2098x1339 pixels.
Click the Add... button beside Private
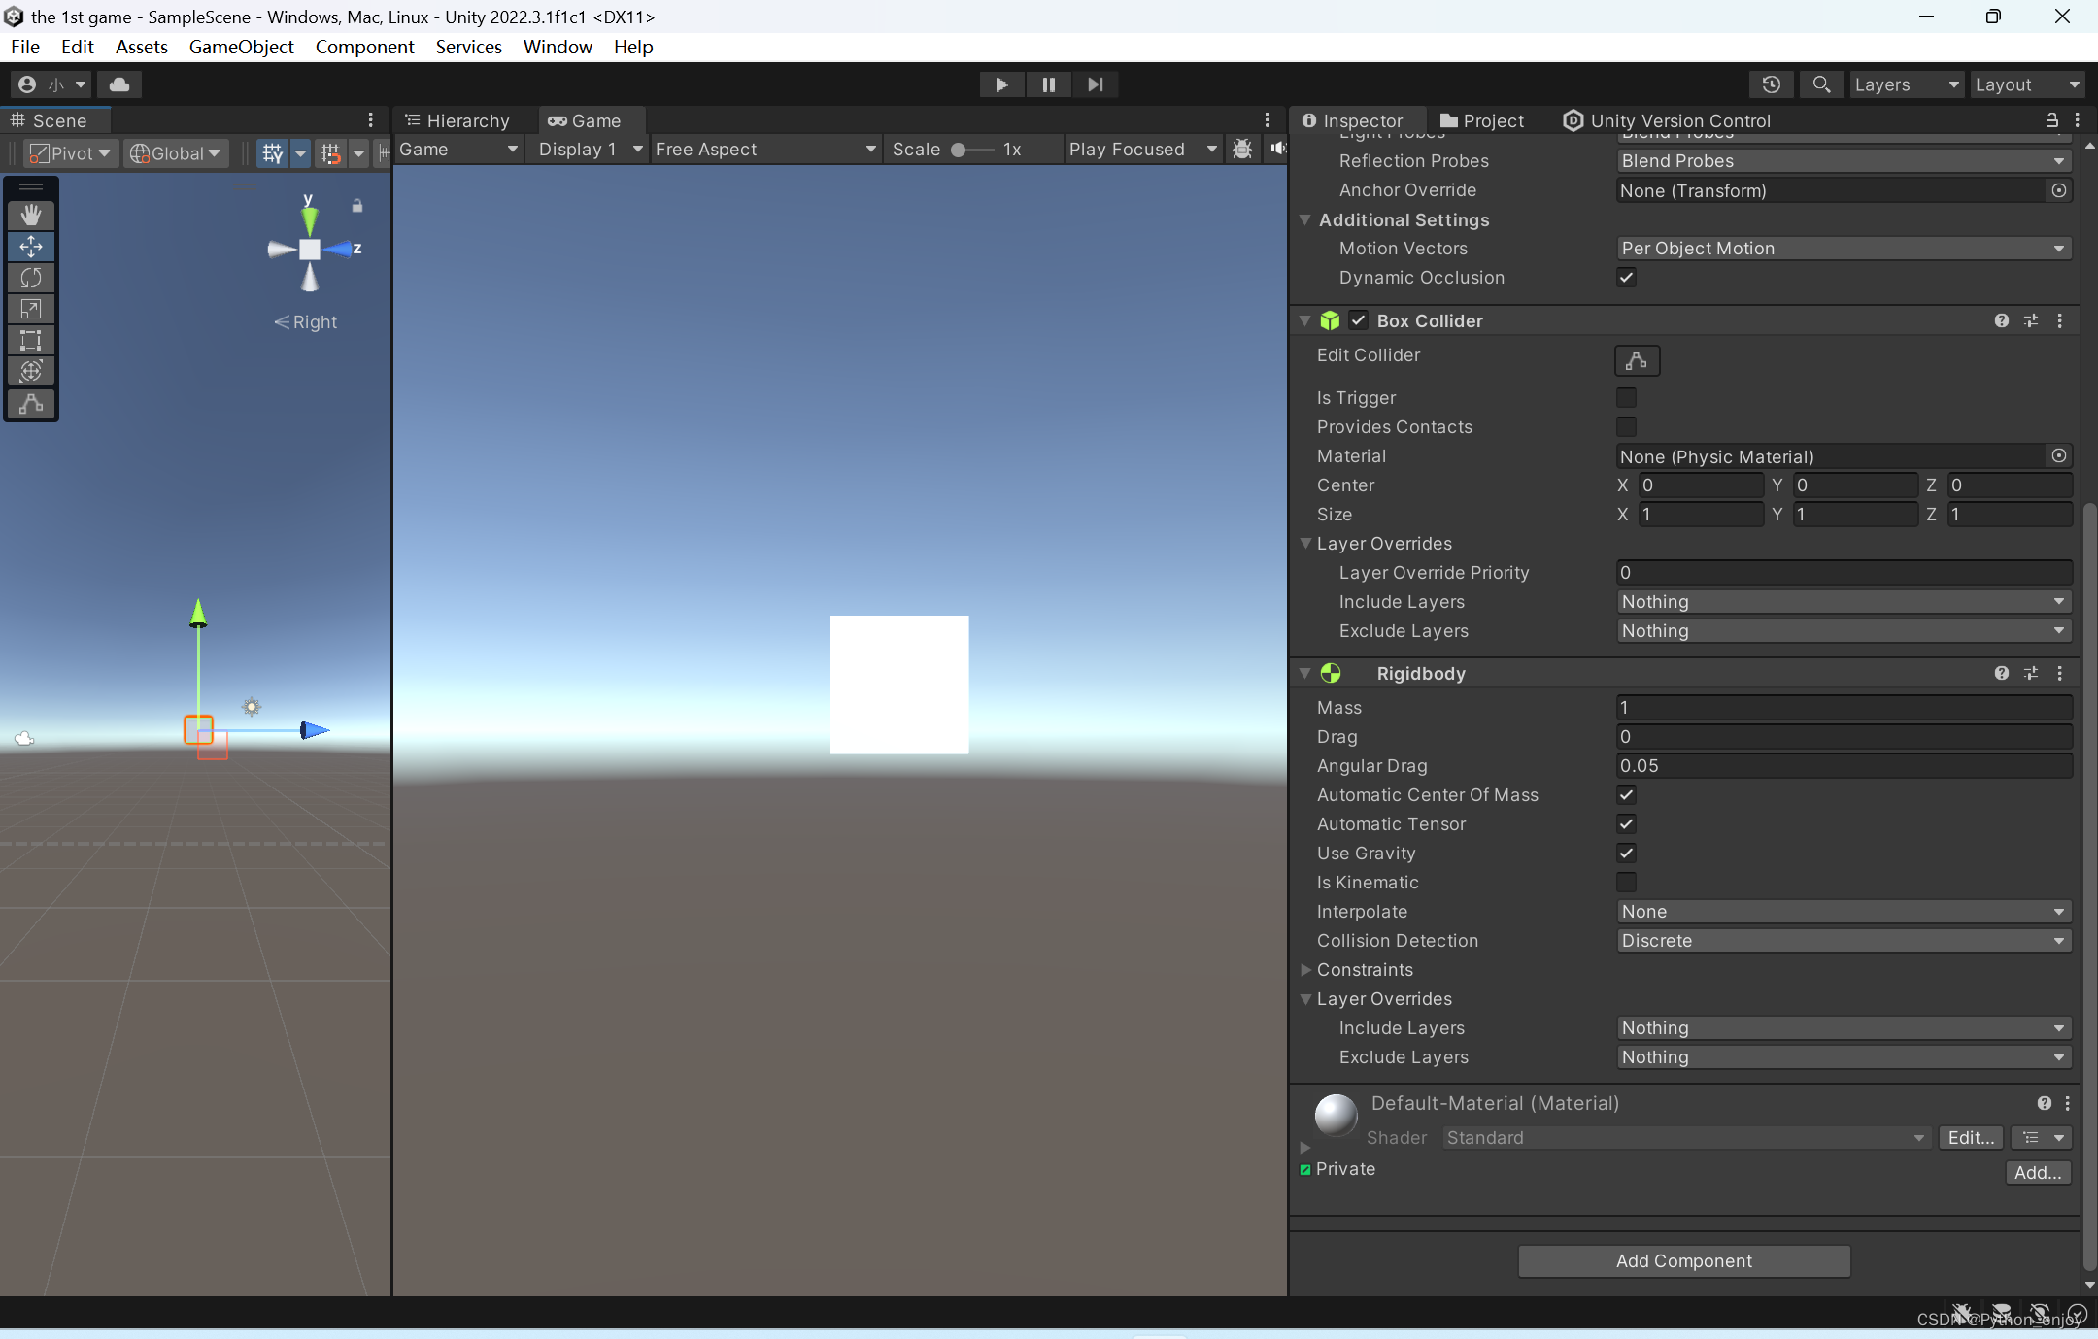point(2038,1173)
